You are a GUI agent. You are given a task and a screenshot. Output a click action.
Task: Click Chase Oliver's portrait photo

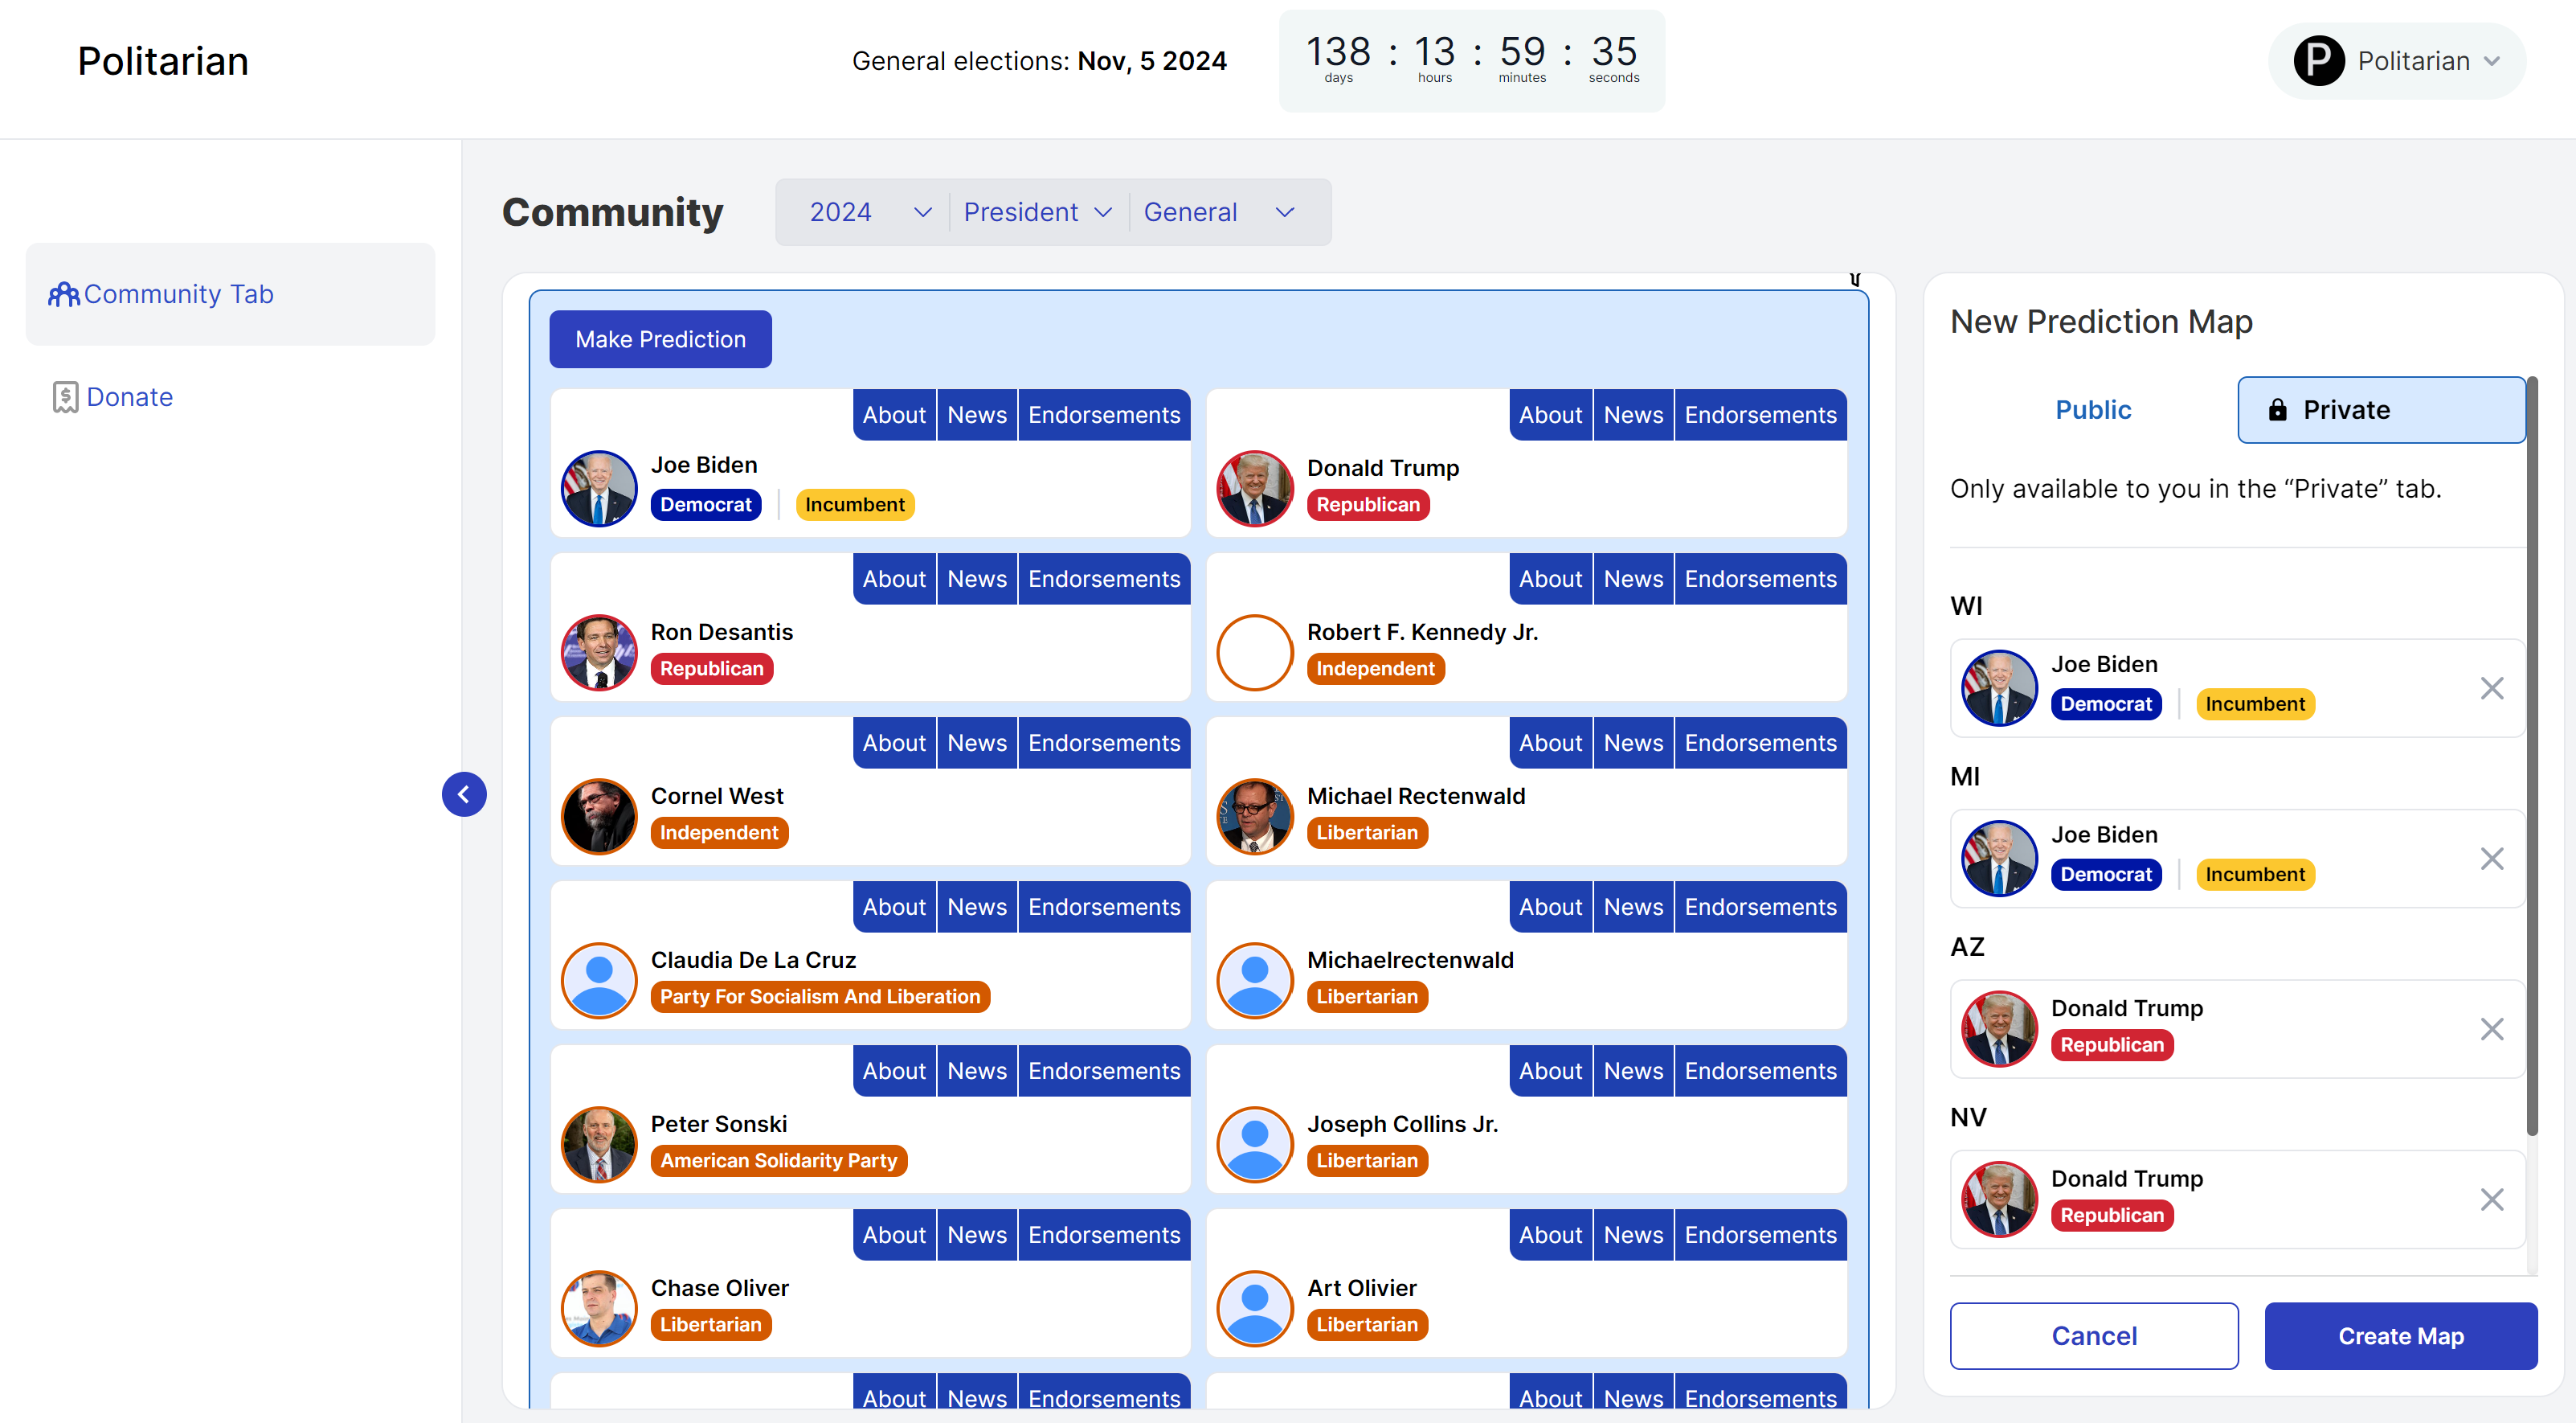[599, 1309]
